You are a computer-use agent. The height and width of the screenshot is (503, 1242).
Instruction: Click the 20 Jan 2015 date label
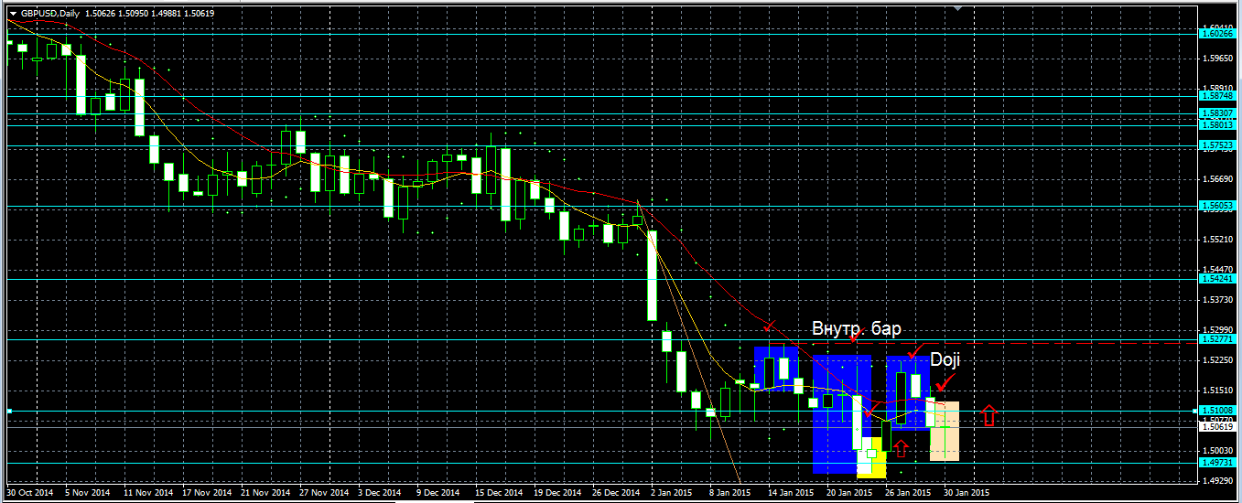coord(849,492)
